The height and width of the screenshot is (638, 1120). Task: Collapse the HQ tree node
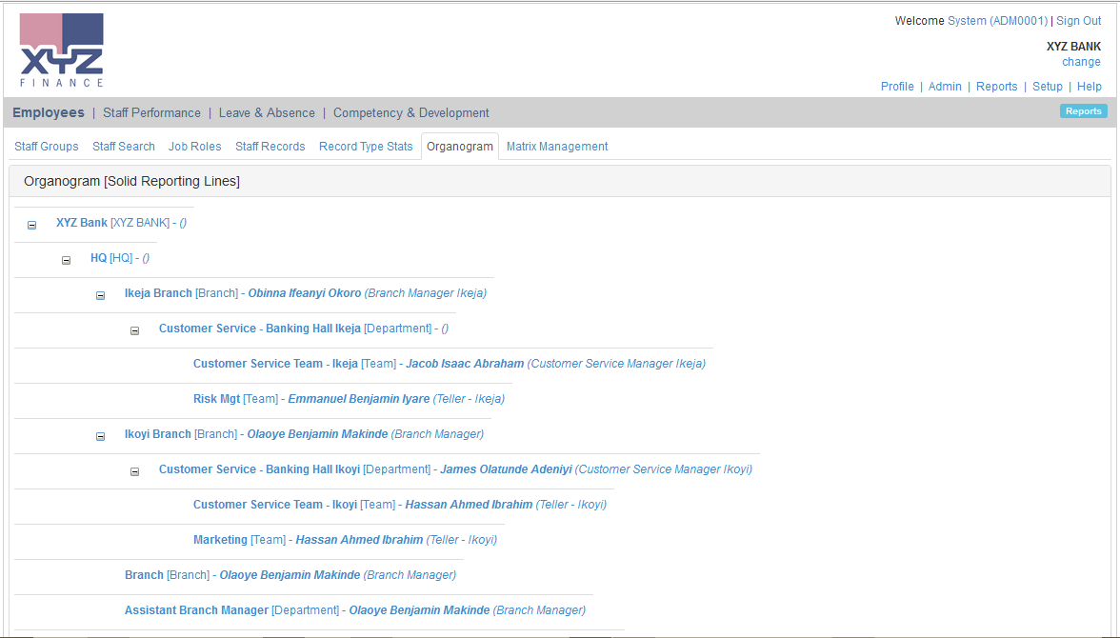click(x=66, y=260)
